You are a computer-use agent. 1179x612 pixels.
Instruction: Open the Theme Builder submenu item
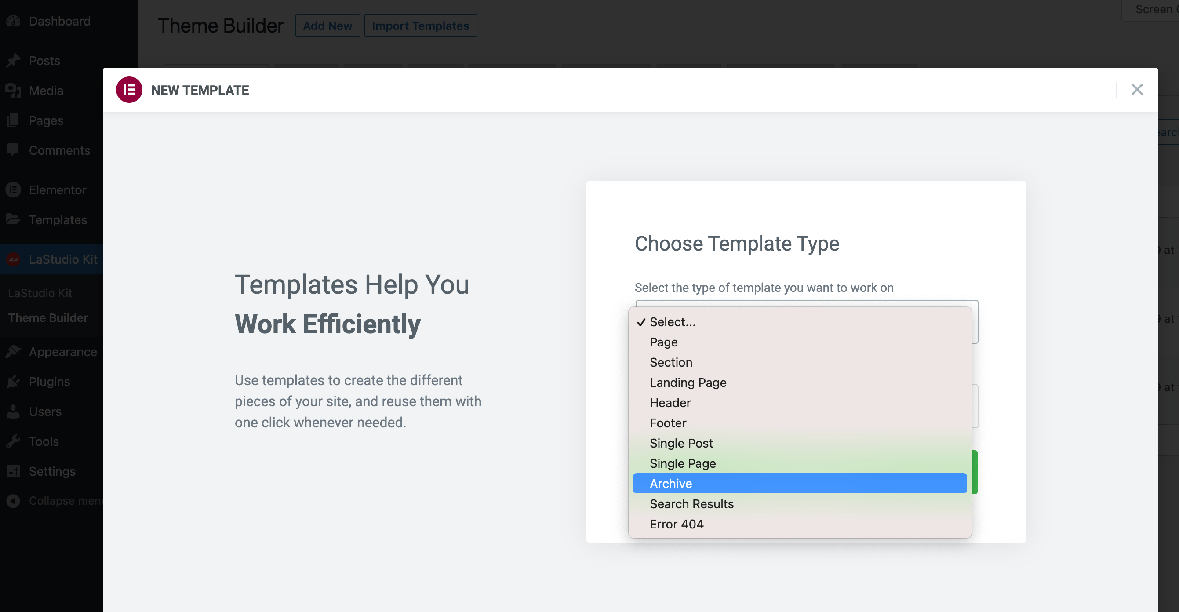(x=48, y=318)
